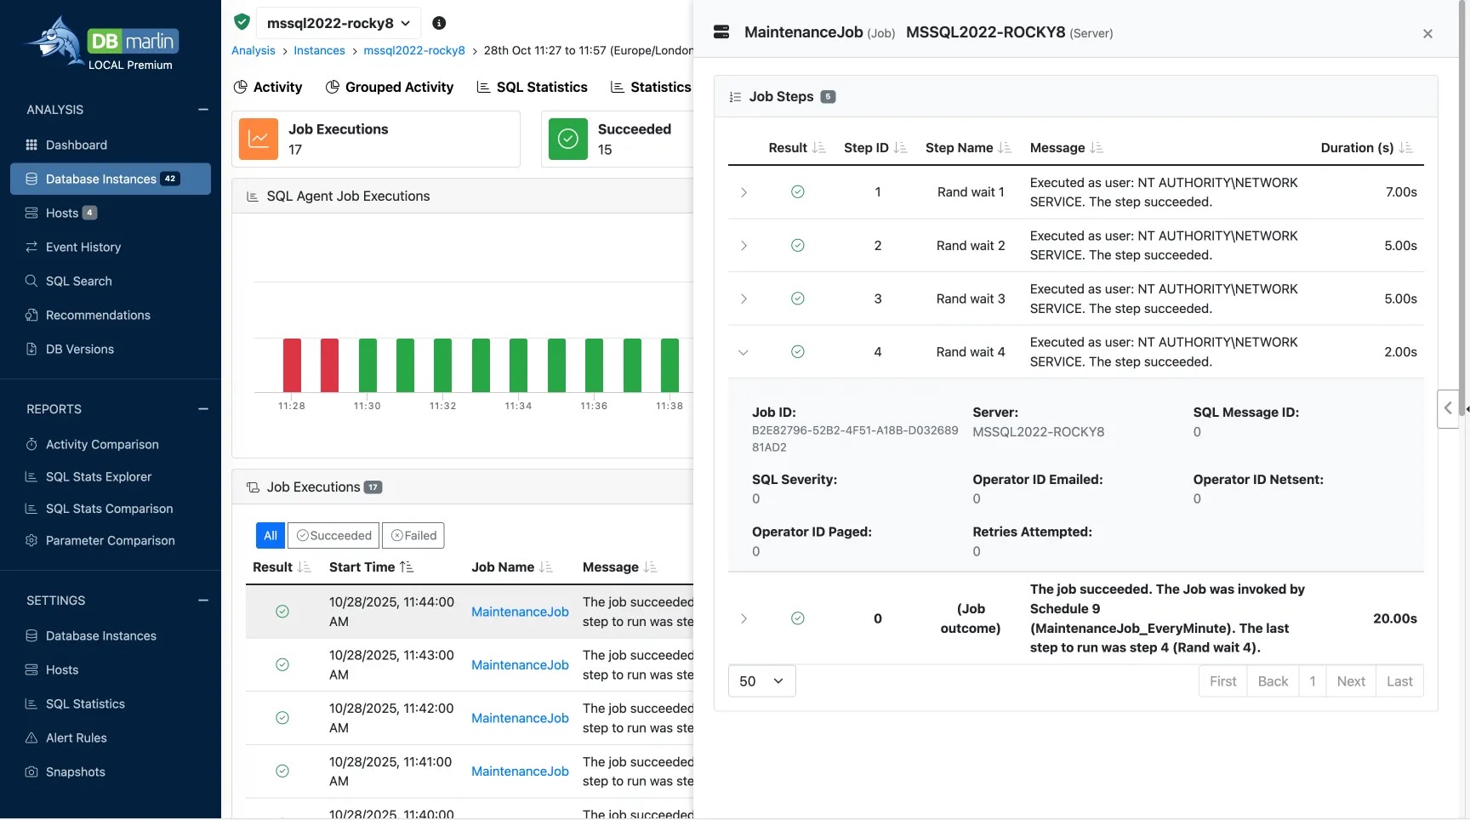Image resolution: width=1470 pixels, height=820 pixels.
Task: Collapse the expanded Rand wait 4 row
Action: pos(744,352)
